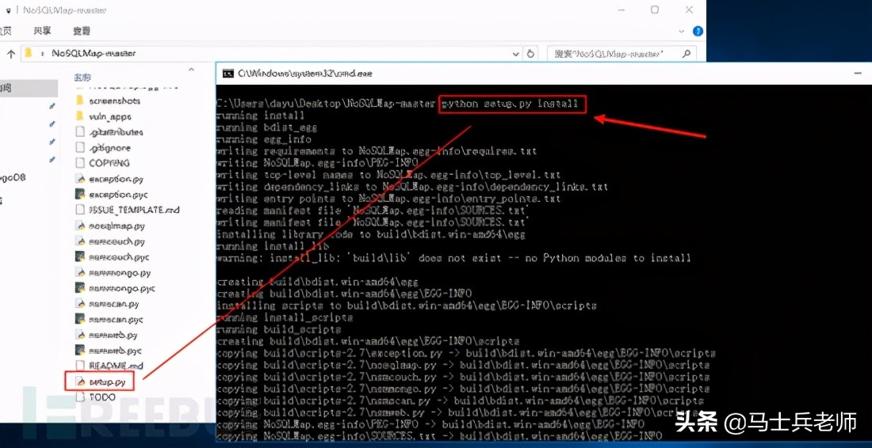Select the nsmcouch.pyc file icon
Image resolution: width=872 pixels, height=448 pixels.
[79, 257]
